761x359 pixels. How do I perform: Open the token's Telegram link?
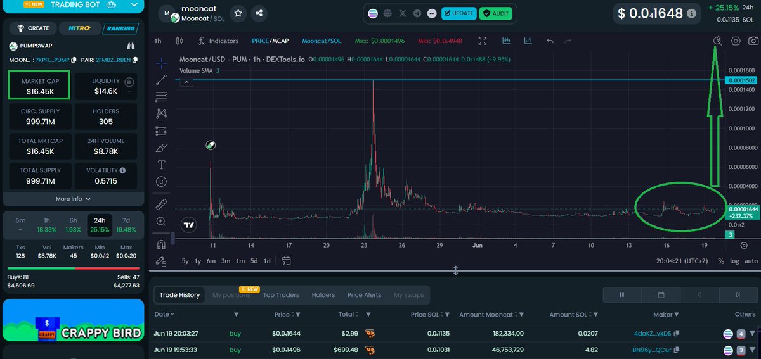tap(417, 13)
